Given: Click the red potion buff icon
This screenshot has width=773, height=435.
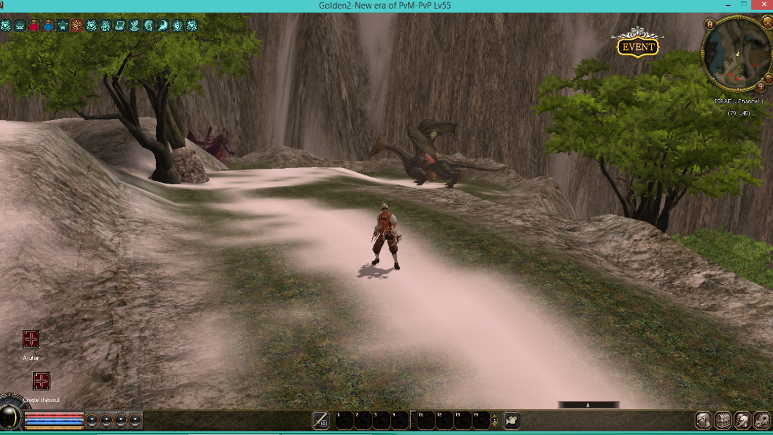Looking at the screenshot, I should [x=34, y=25].
